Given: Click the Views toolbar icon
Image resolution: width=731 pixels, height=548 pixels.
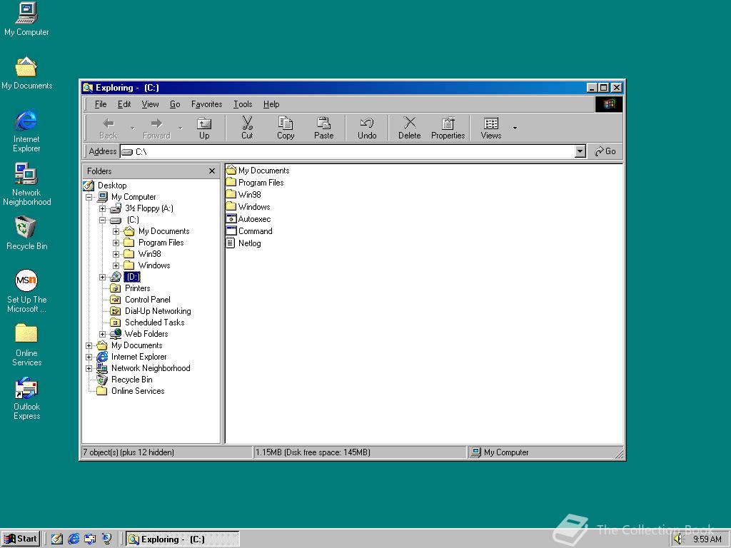Looking at the screenshot, I should click(491, 123).
